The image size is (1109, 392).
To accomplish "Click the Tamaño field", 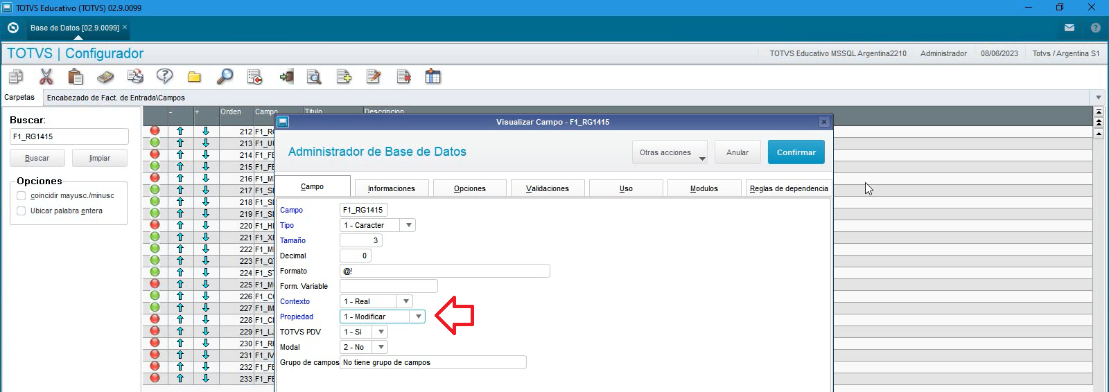I will (361, 240).
